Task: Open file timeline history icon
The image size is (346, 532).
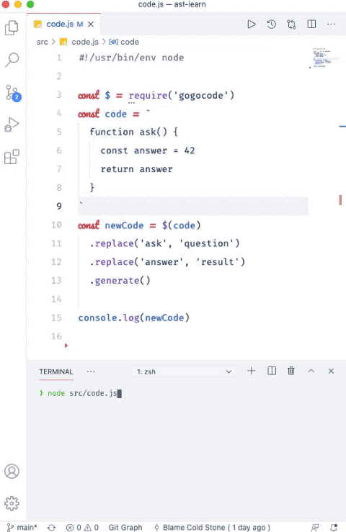Action: pyautogui.click(x=271, y=24)
